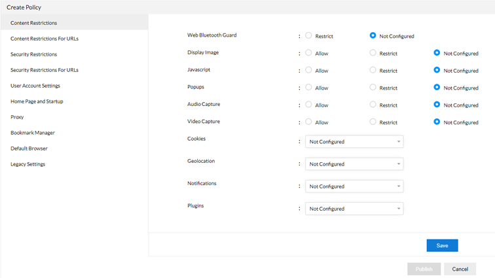Open the Proxy settings section
Image resolution: width=495 pixels, height=278 pixels.
(18, 117)
